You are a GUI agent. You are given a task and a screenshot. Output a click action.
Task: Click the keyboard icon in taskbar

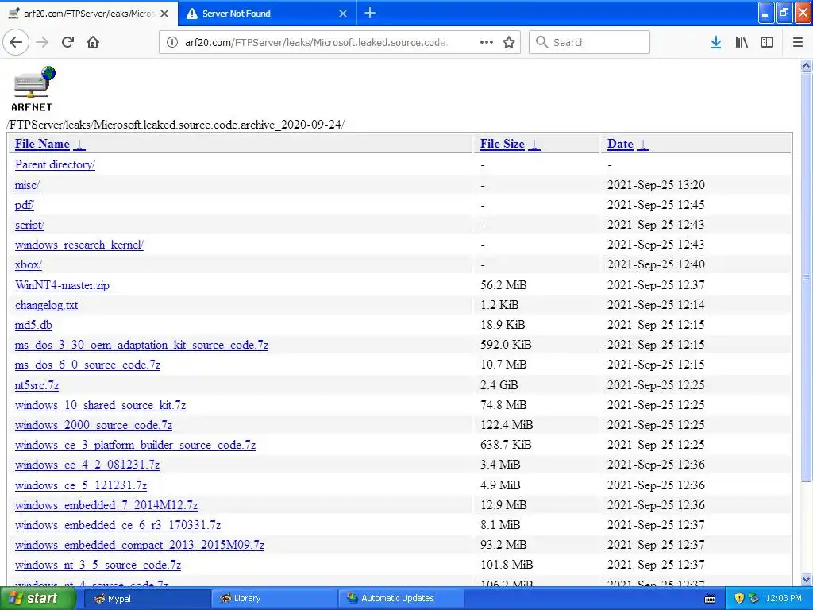[x=710, y=599]
